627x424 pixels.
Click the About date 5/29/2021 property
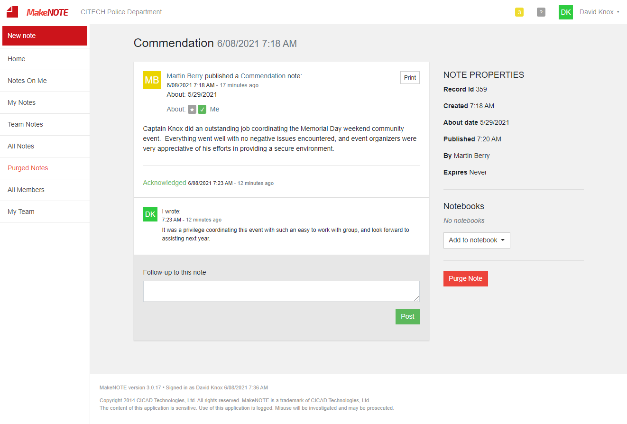click(x=476, y=122)
